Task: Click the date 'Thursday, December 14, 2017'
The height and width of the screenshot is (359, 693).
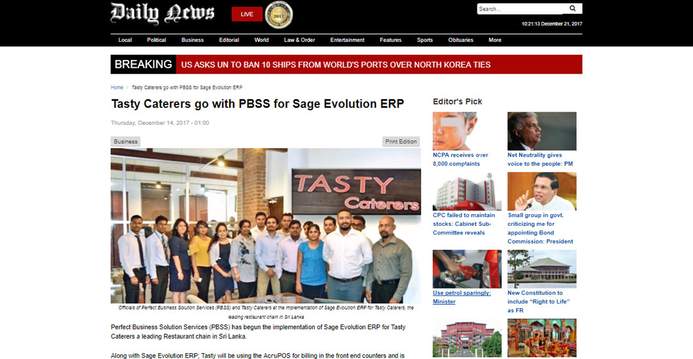Action: tap(159, 123)
